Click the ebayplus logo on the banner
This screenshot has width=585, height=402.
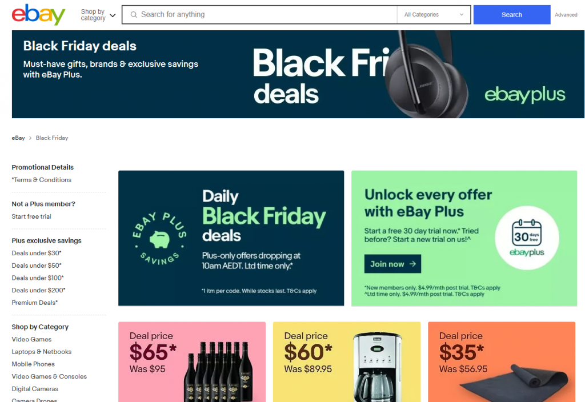525,95
